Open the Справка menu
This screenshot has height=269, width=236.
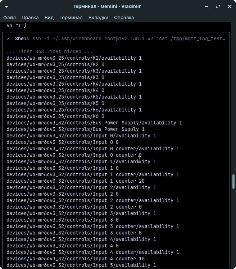pyautogui.click(x=124, y=17)
